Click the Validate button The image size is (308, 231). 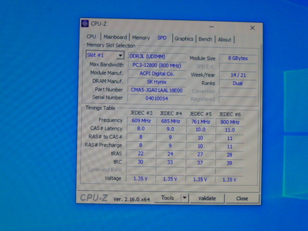(x=207, y=198)
